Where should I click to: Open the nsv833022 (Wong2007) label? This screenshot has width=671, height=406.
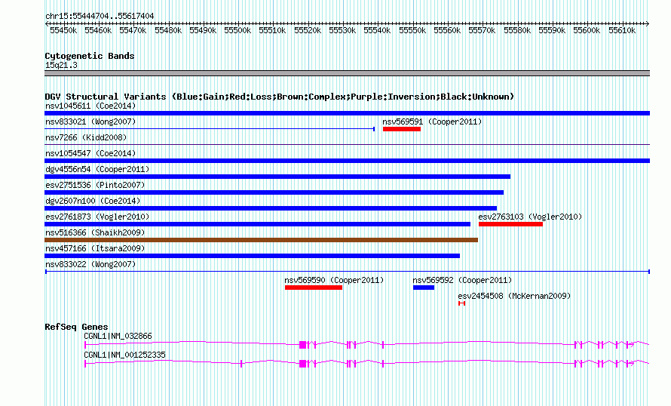click(x=90, y=264)
